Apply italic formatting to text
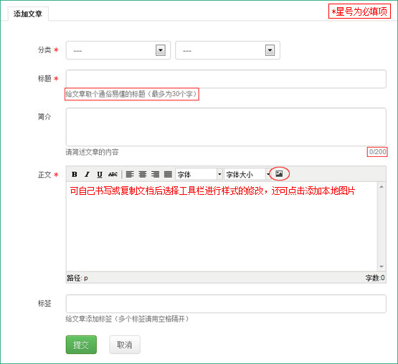This screenshot has height=364, width=398. [x=87, y=175]
